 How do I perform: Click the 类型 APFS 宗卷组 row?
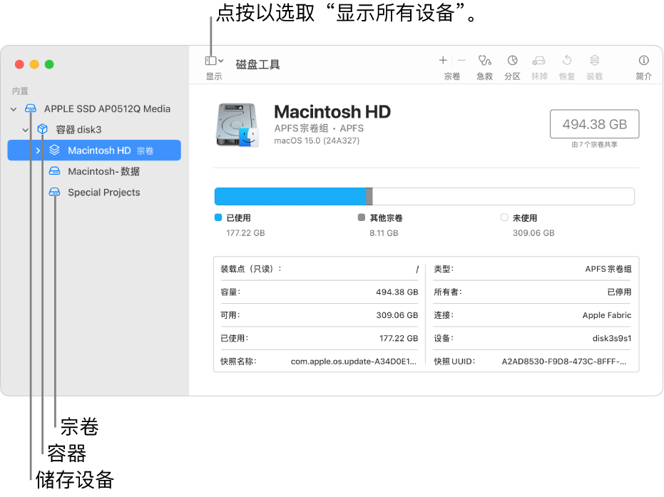[x=532, y=269]
